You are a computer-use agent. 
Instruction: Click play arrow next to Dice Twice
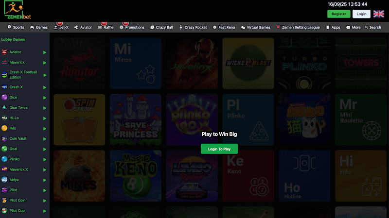click(45, 108)
